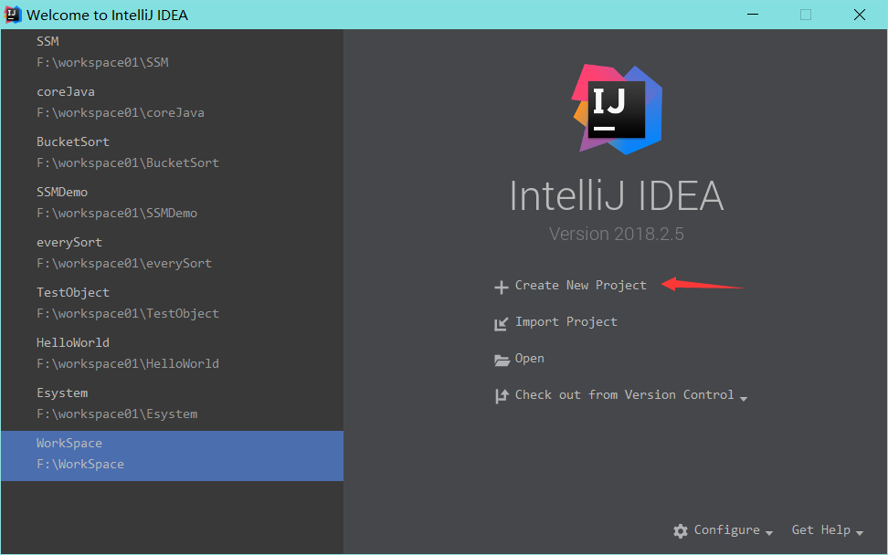Click the Version Control checkout icon
The width and height of the screenshot is (888, 555).
(x=501, y=396)
